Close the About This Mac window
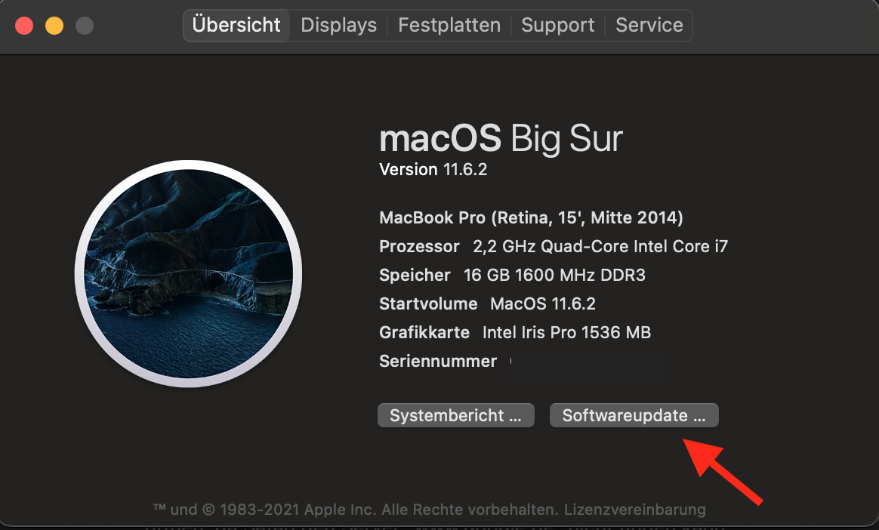 click(x=24, y=25)
